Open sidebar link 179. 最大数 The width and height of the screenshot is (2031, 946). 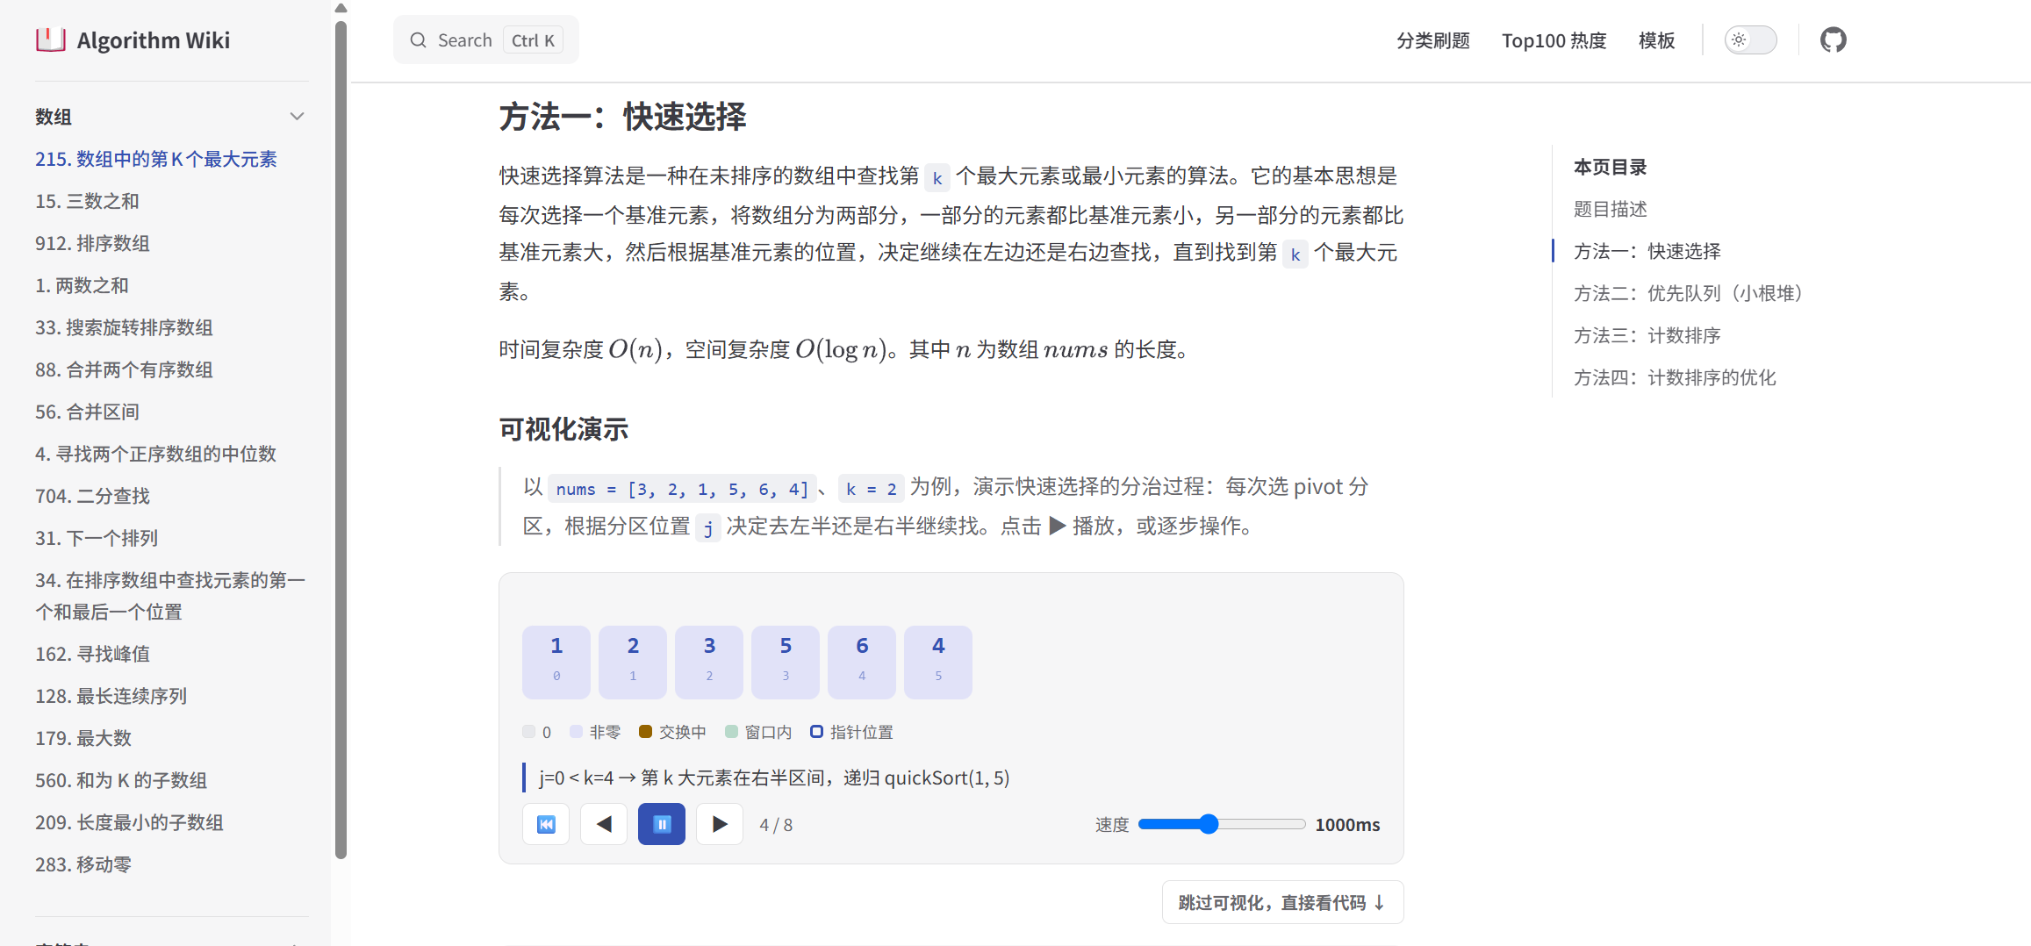click(83, 738)
